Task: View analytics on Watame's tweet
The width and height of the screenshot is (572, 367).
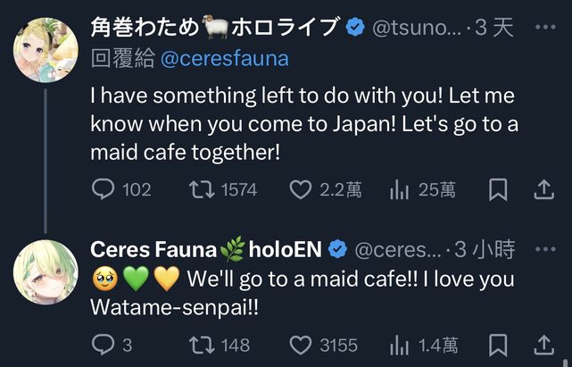Action: point(400,189)
